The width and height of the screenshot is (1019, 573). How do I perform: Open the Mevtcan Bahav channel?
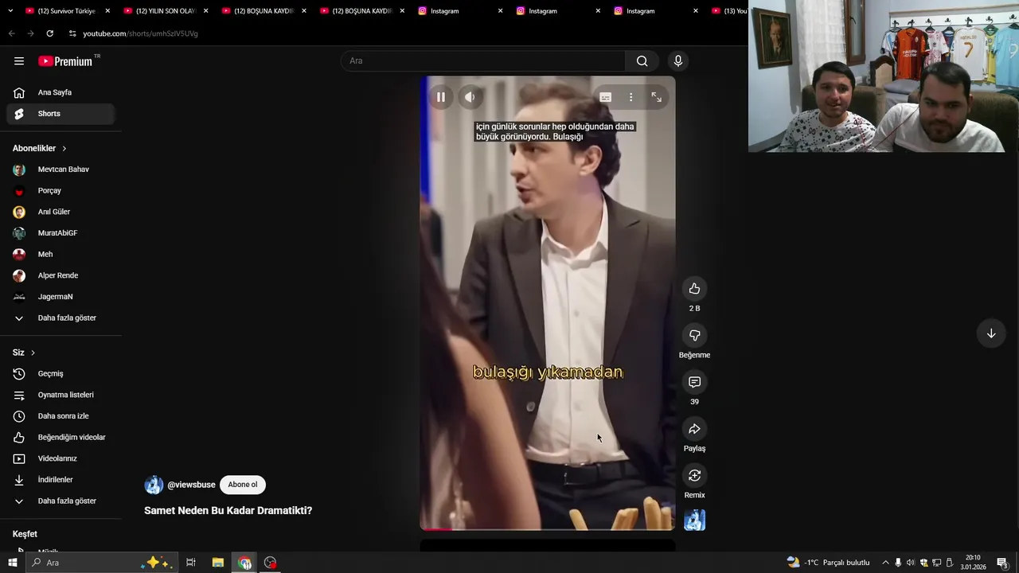[61, 170]
